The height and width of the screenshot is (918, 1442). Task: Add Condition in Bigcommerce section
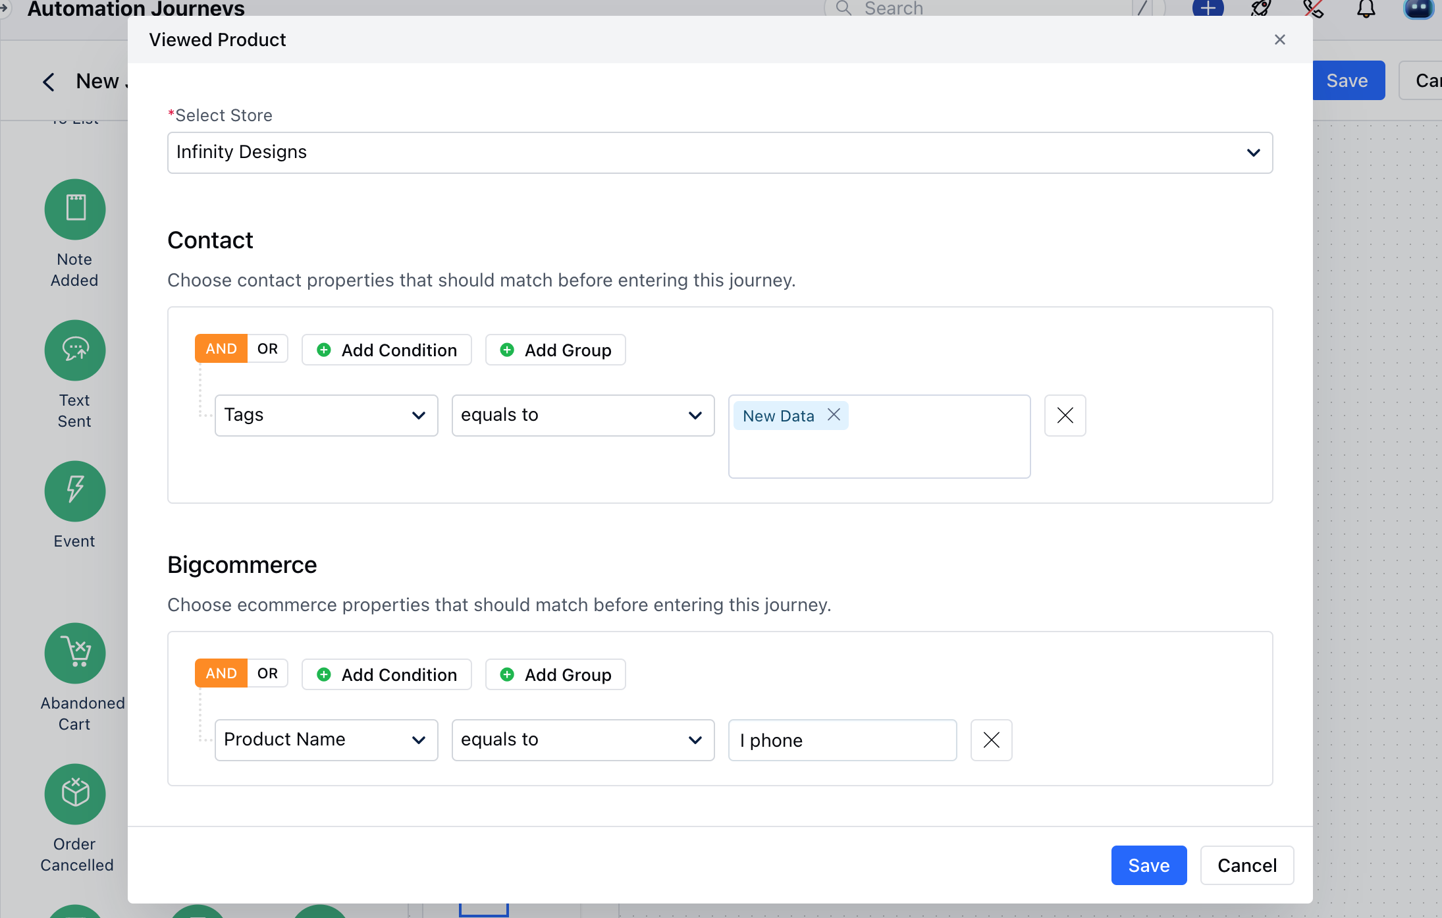pyautogui.click(x=387, y=674)
